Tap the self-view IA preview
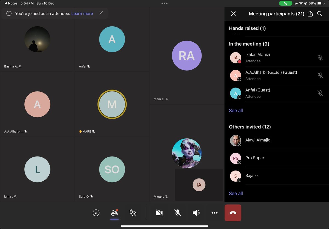The height and width of the screenshot is (229, 329). tap(199, 185)
